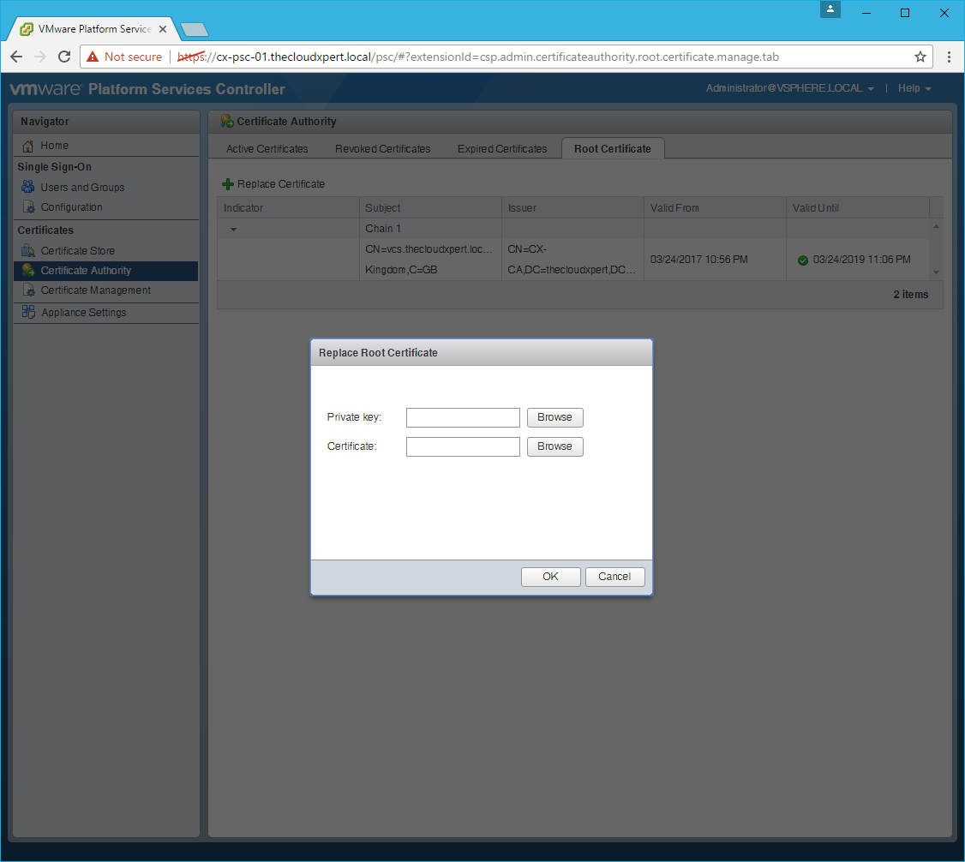
Task: Collapse the Chain 1 row arrow
Action: click(233, 230)
